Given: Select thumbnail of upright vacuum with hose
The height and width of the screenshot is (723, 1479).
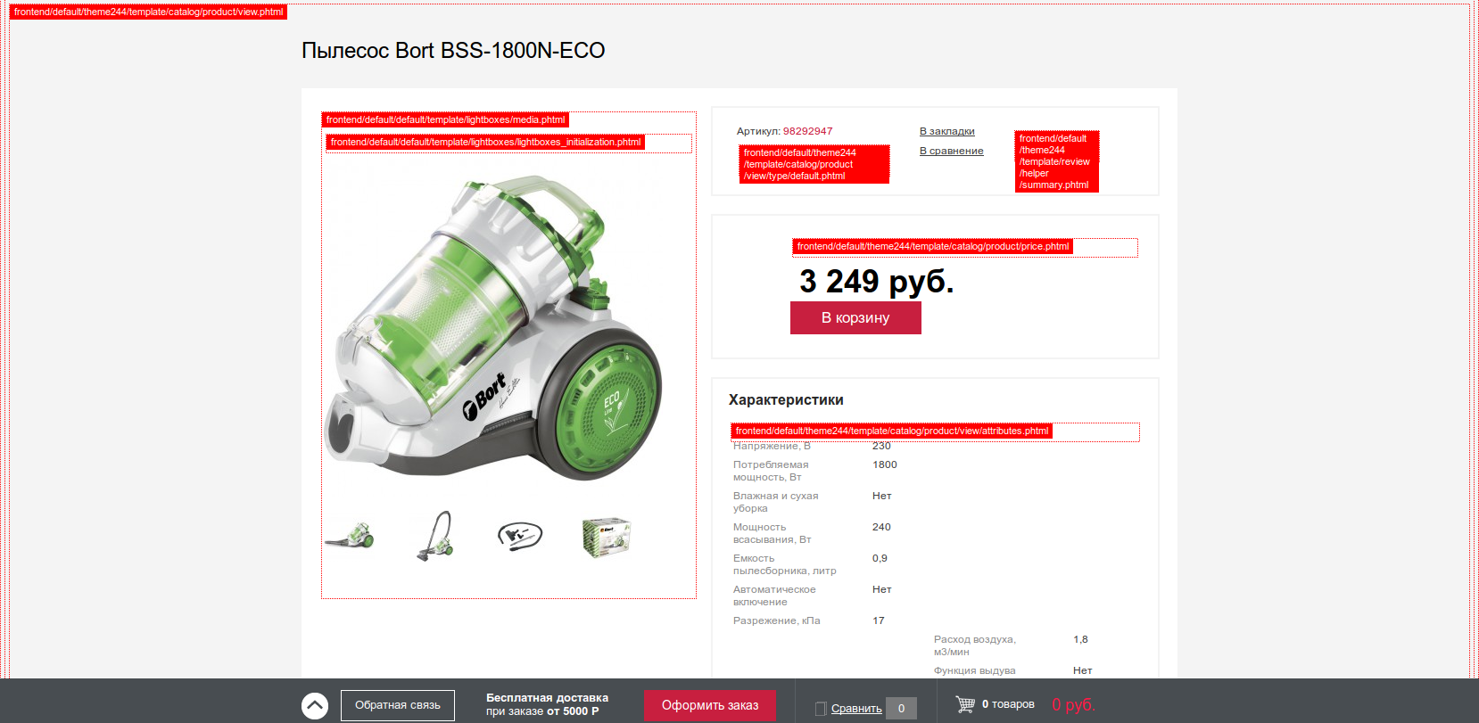Looking at the screenshot, I should (435, 536).
